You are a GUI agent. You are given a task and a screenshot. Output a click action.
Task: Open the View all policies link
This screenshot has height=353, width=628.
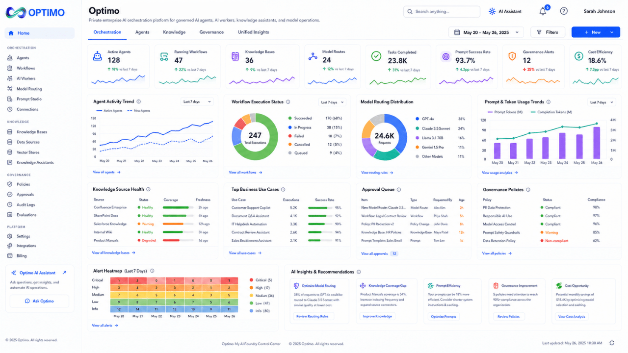[497, 253]
